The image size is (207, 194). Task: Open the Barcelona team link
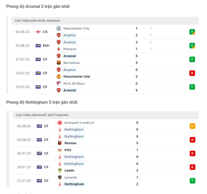pos(72,63)
